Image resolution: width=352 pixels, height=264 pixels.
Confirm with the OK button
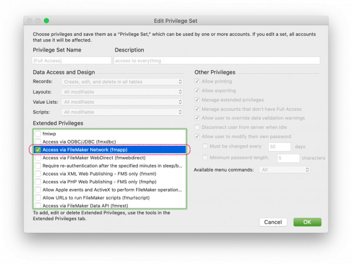click(307, 222)
